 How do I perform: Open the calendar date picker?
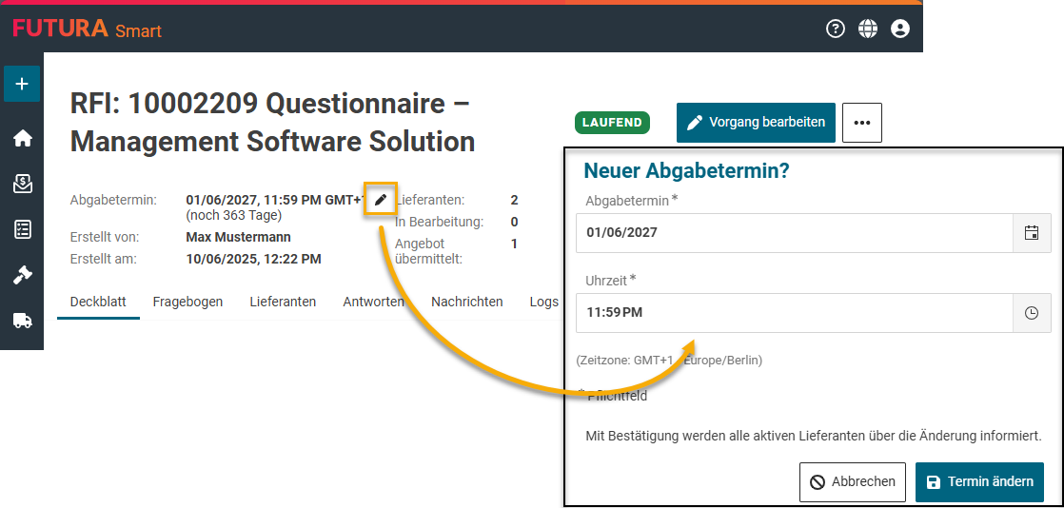pos(1031,233)
